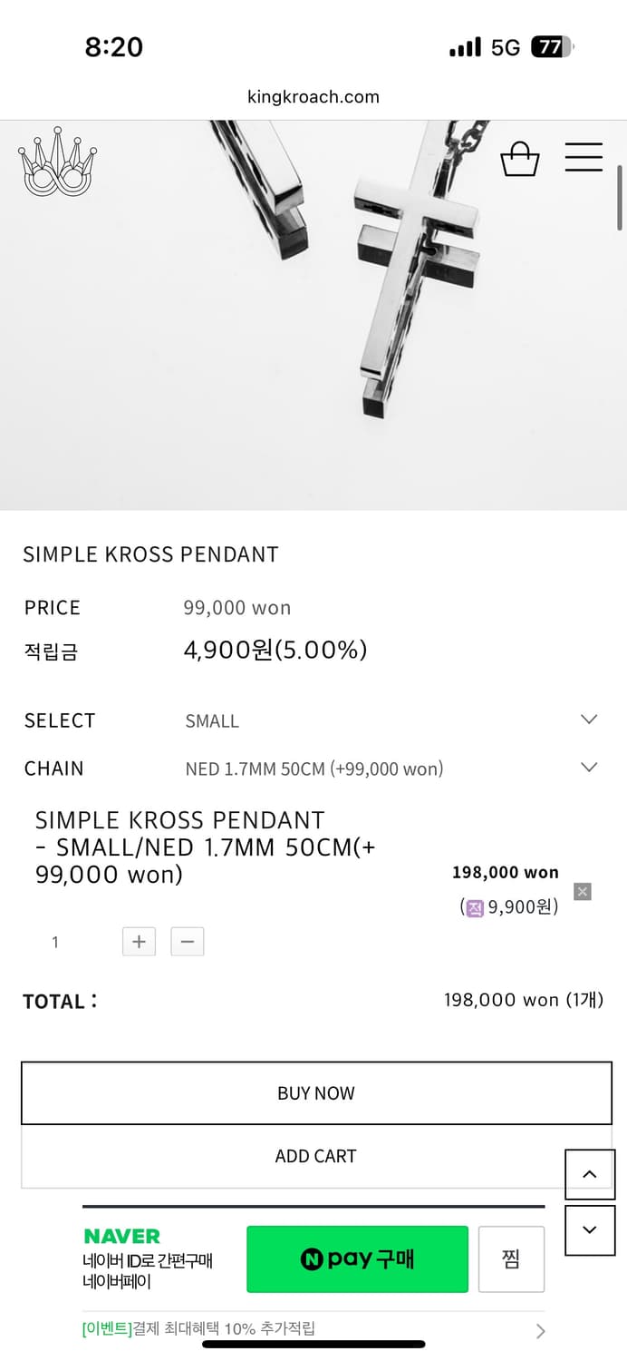Click the Naver Pay purchase button

tap(357, 1258)
